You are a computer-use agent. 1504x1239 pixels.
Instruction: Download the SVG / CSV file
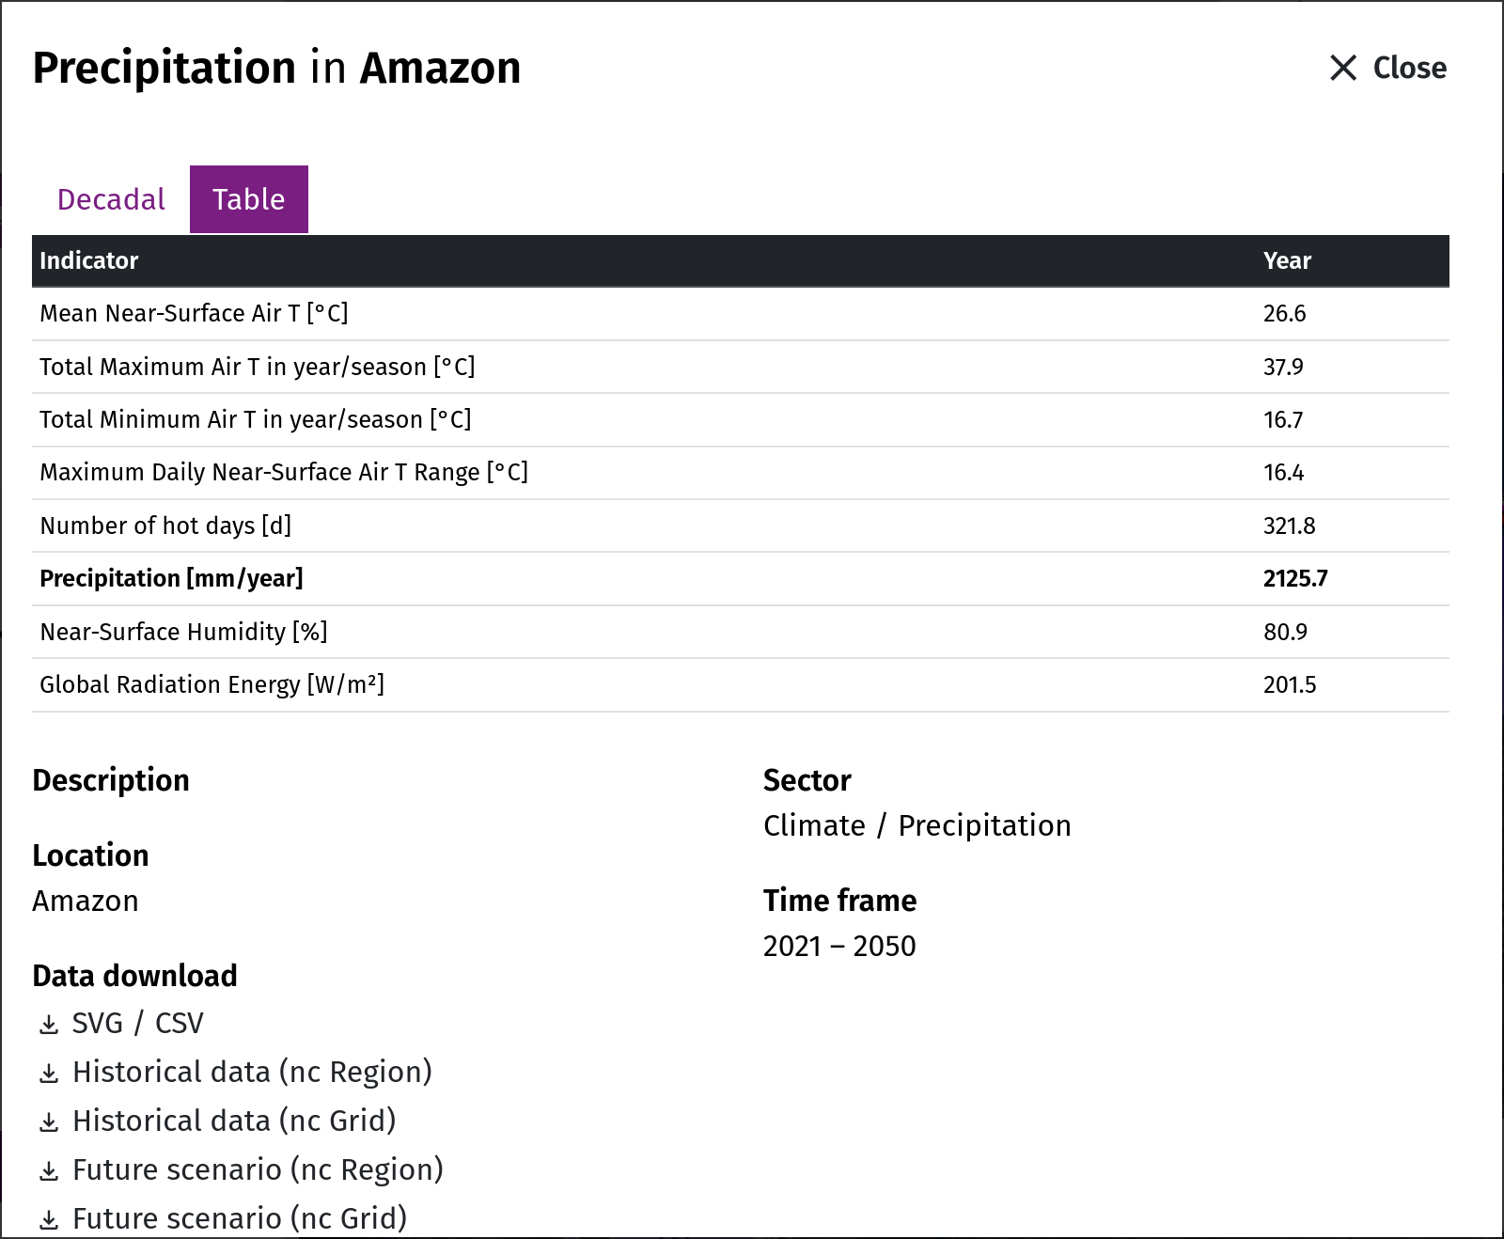click(x=137, y=1023)
